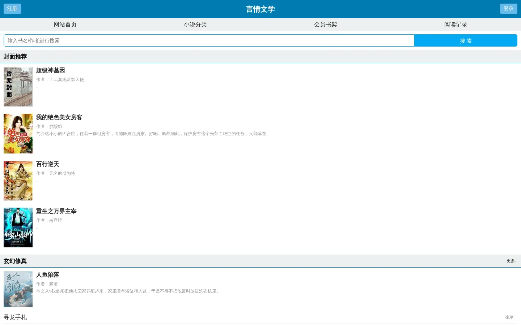521x325 pixels.
Task: Click author line 作者：无名的斯为特
Action: [x=56, y=173]
